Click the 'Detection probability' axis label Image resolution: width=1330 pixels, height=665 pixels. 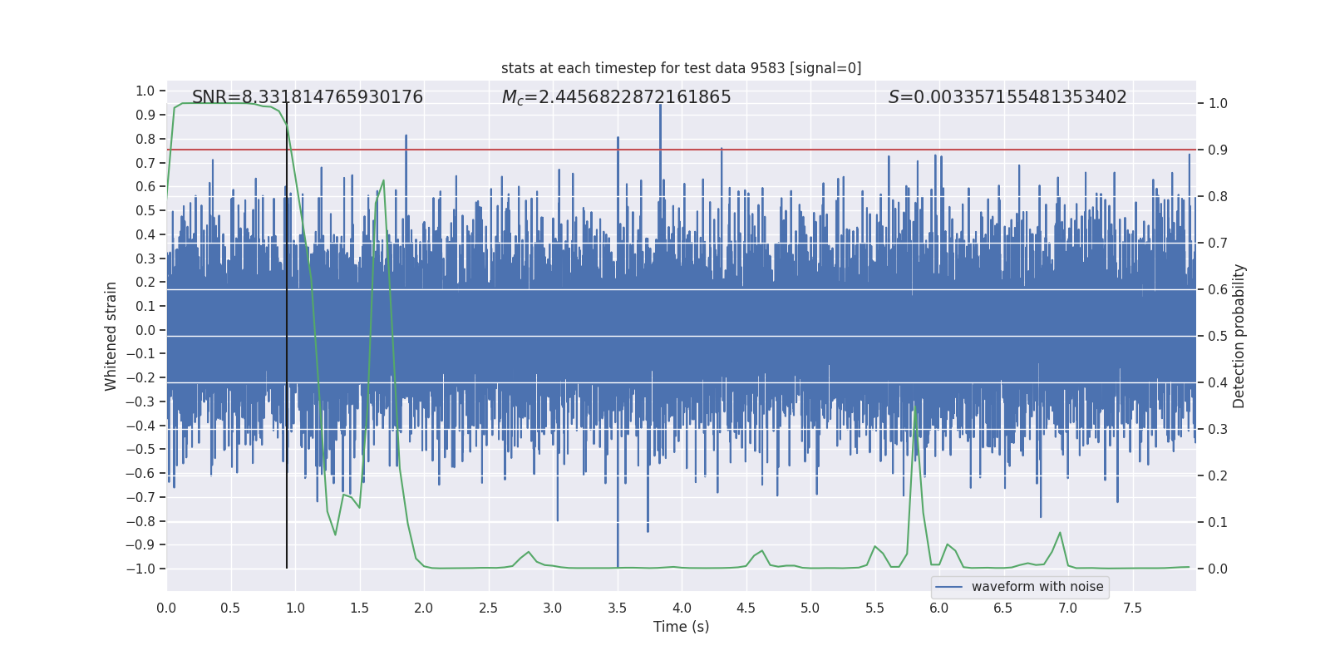tap(1239, 336)
